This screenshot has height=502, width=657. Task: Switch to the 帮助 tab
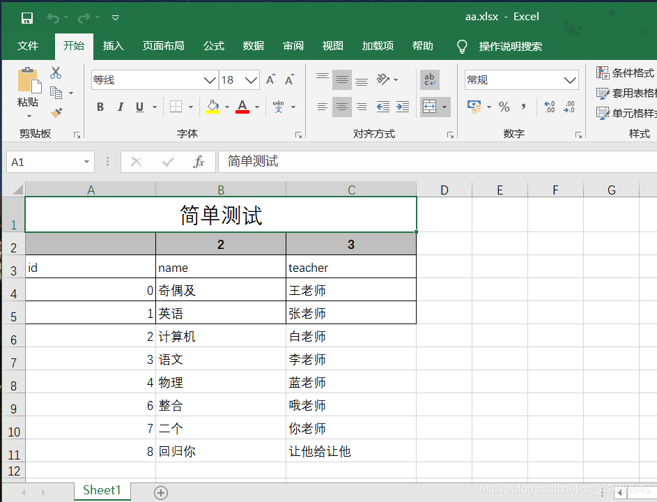coord(422,46)
